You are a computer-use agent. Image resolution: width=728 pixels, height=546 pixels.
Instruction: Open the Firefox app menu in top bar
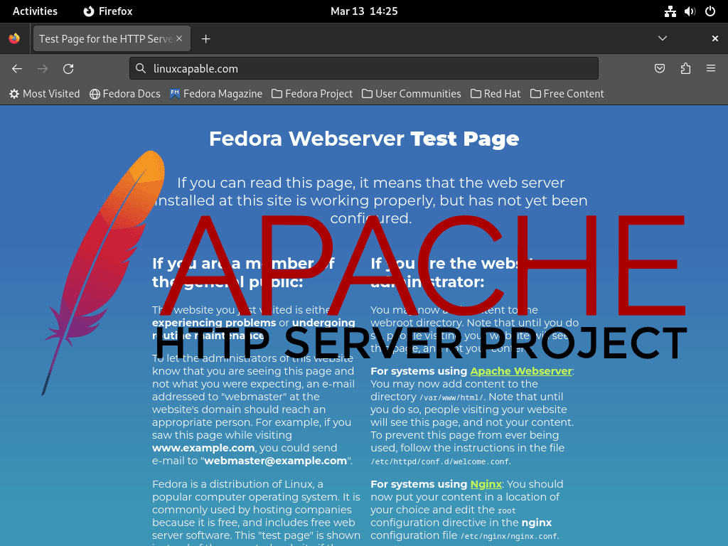pos(108,11)
